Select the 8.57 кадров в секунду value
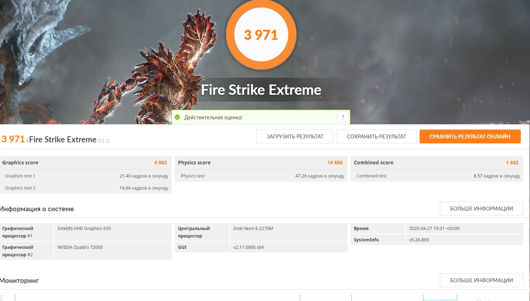The height and width of the screenshot is (301, 530). tap(497, 176)
